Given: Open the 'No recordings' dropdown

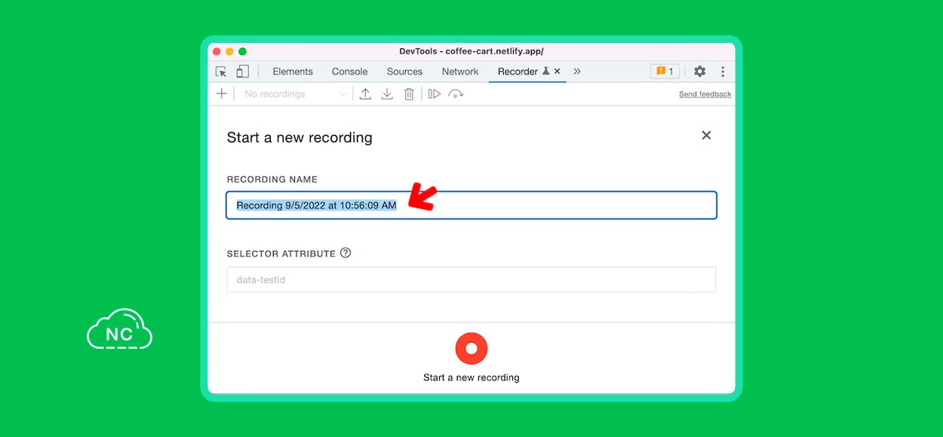Looking at the screenshot, I should tap(296, 94).
